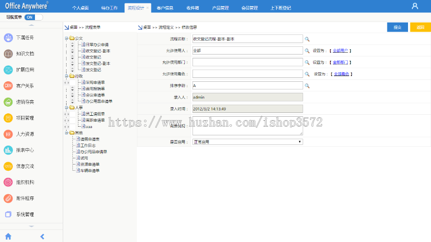This screenshot has width=431, height=242.
Task: Open the 客户关系 CRM icon
Action: pos(8,86)
